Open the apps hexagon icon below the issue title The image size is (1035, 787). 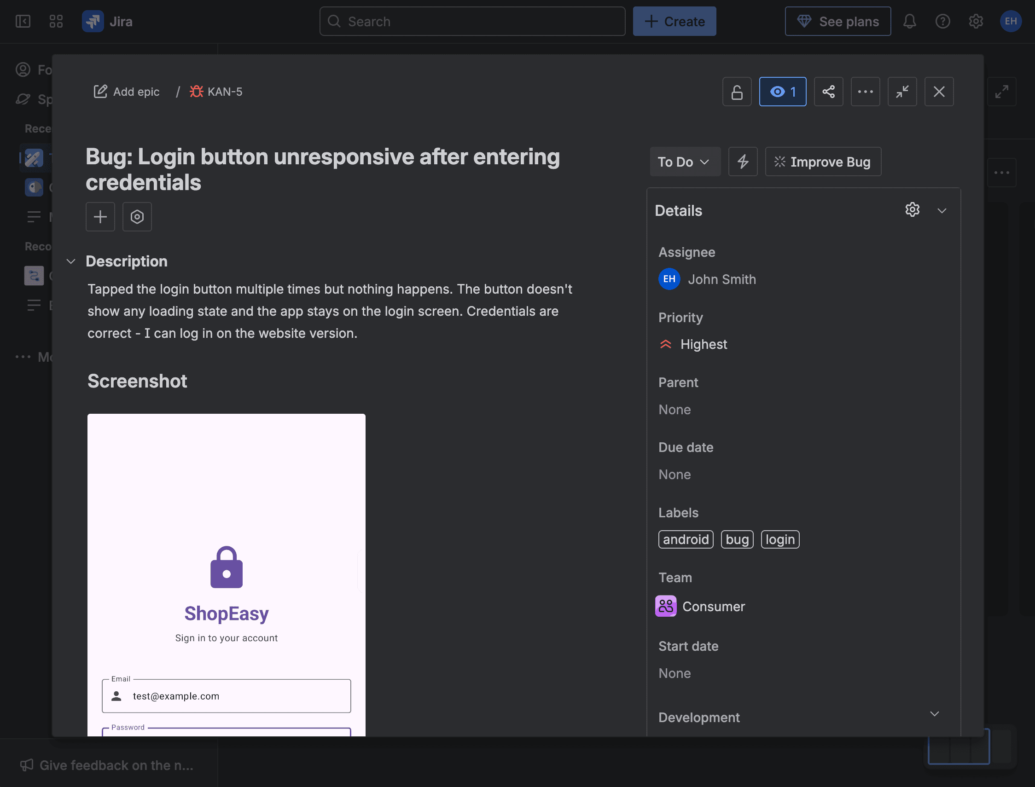[137, 216]
